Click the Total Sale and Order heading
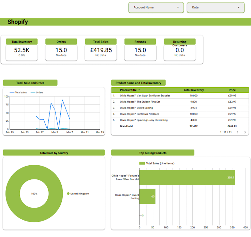The height and width of the screenshot is (237, 251). tap(30, 83)
